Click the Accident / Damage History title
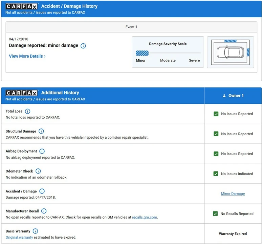The image size is (262, 244). (x=69, y=6)
